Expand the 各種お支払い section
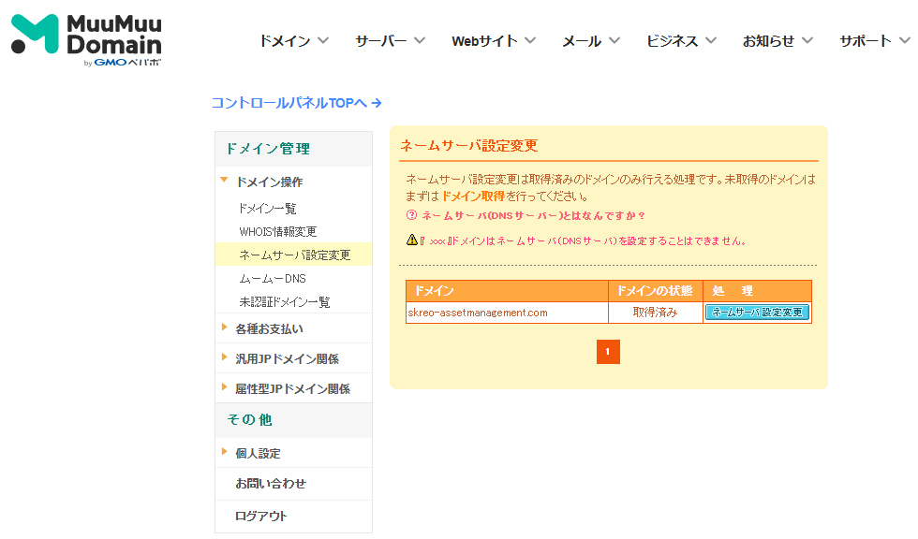The image size is (918, 539). (x=269, y=329)
